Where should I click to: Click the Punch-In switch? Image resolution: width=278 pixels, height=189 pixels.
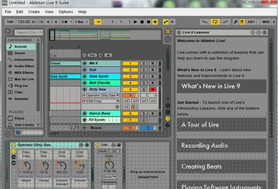tap(205, 22)
